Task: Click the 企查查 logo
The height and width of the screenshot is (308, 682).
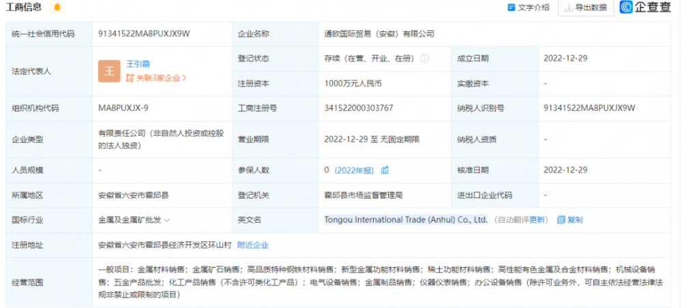Action: click(645, 7)
